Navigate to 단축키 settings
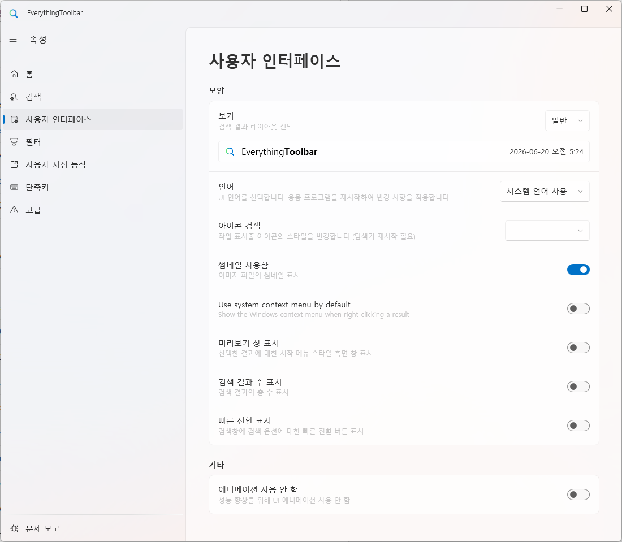 [x=93, y=187]
